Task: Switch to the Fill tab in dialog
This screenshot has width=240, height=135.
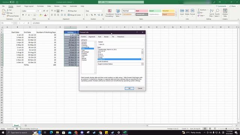Action: click(113, 37)
